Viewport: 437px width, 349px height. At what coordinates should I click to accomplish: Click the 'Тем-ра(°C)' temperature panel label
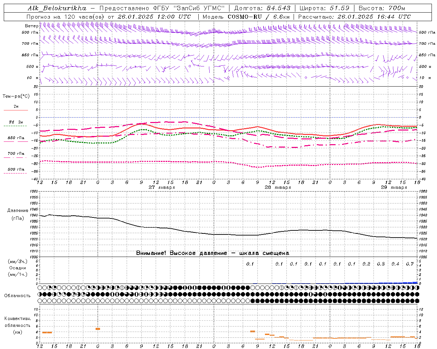(x=16, y=96)
